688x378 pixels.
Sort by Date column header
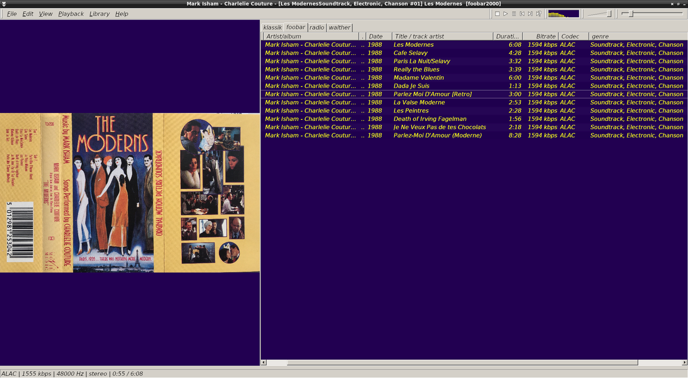378,36
